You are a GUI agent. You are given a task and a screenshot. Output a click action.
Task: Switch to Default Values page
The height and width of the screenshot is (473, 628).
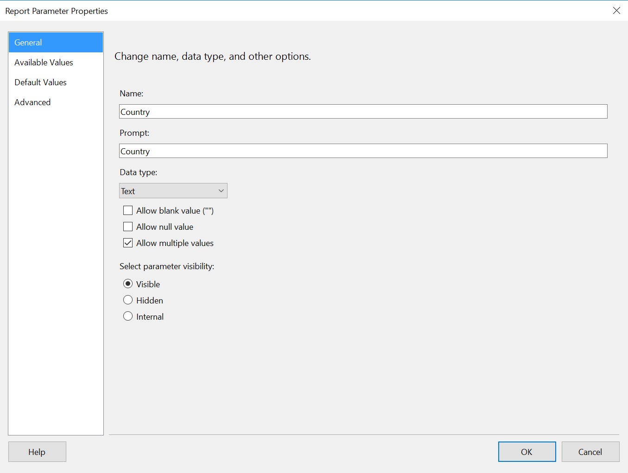(56, 82)
